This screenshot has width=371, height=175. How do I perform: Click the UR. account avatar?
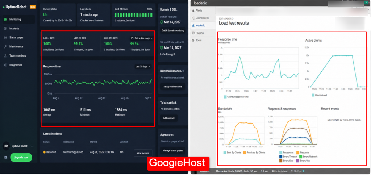[6, 146]
